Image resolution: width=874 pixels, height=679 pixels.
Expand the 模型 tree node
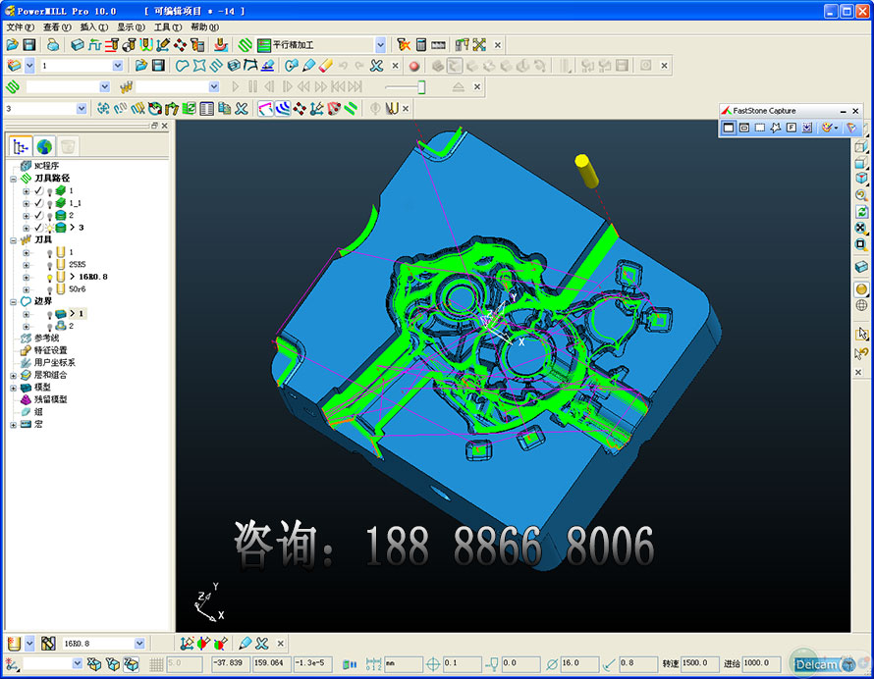14,388
